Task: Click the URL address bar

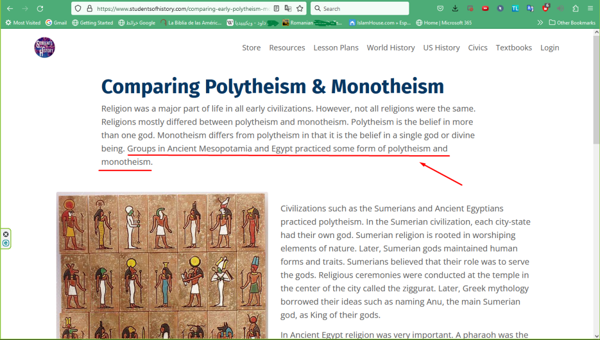Action: point(183,8)
